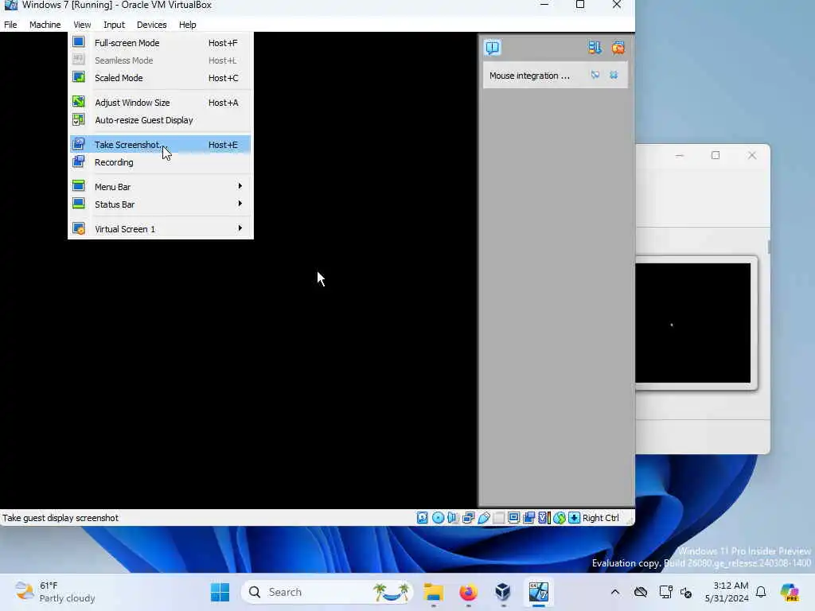Screen dimensions: 815x611
Task: Click the shared folders status indicator
Action: 498,518
